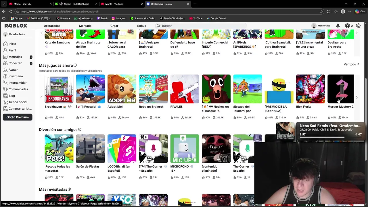
Task: Open Mercado in Roblox navigation
Action: coord(85,26)
